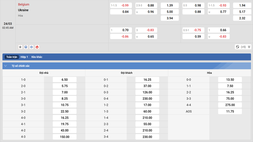The image size is (253, 142).
Task: Open the (+5) additional markets
Action: tap(243, 47)
